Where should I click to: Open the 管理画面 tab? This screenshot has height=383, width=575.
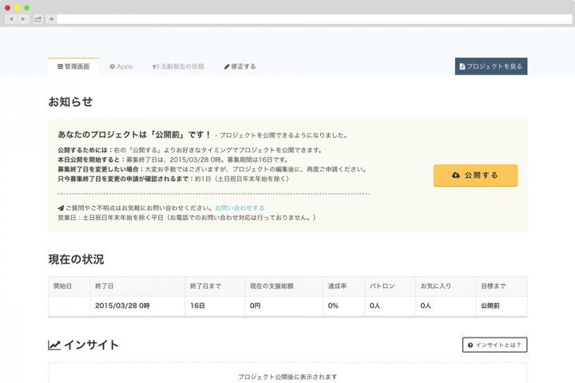pyautogui.click(x=73, y=66)
